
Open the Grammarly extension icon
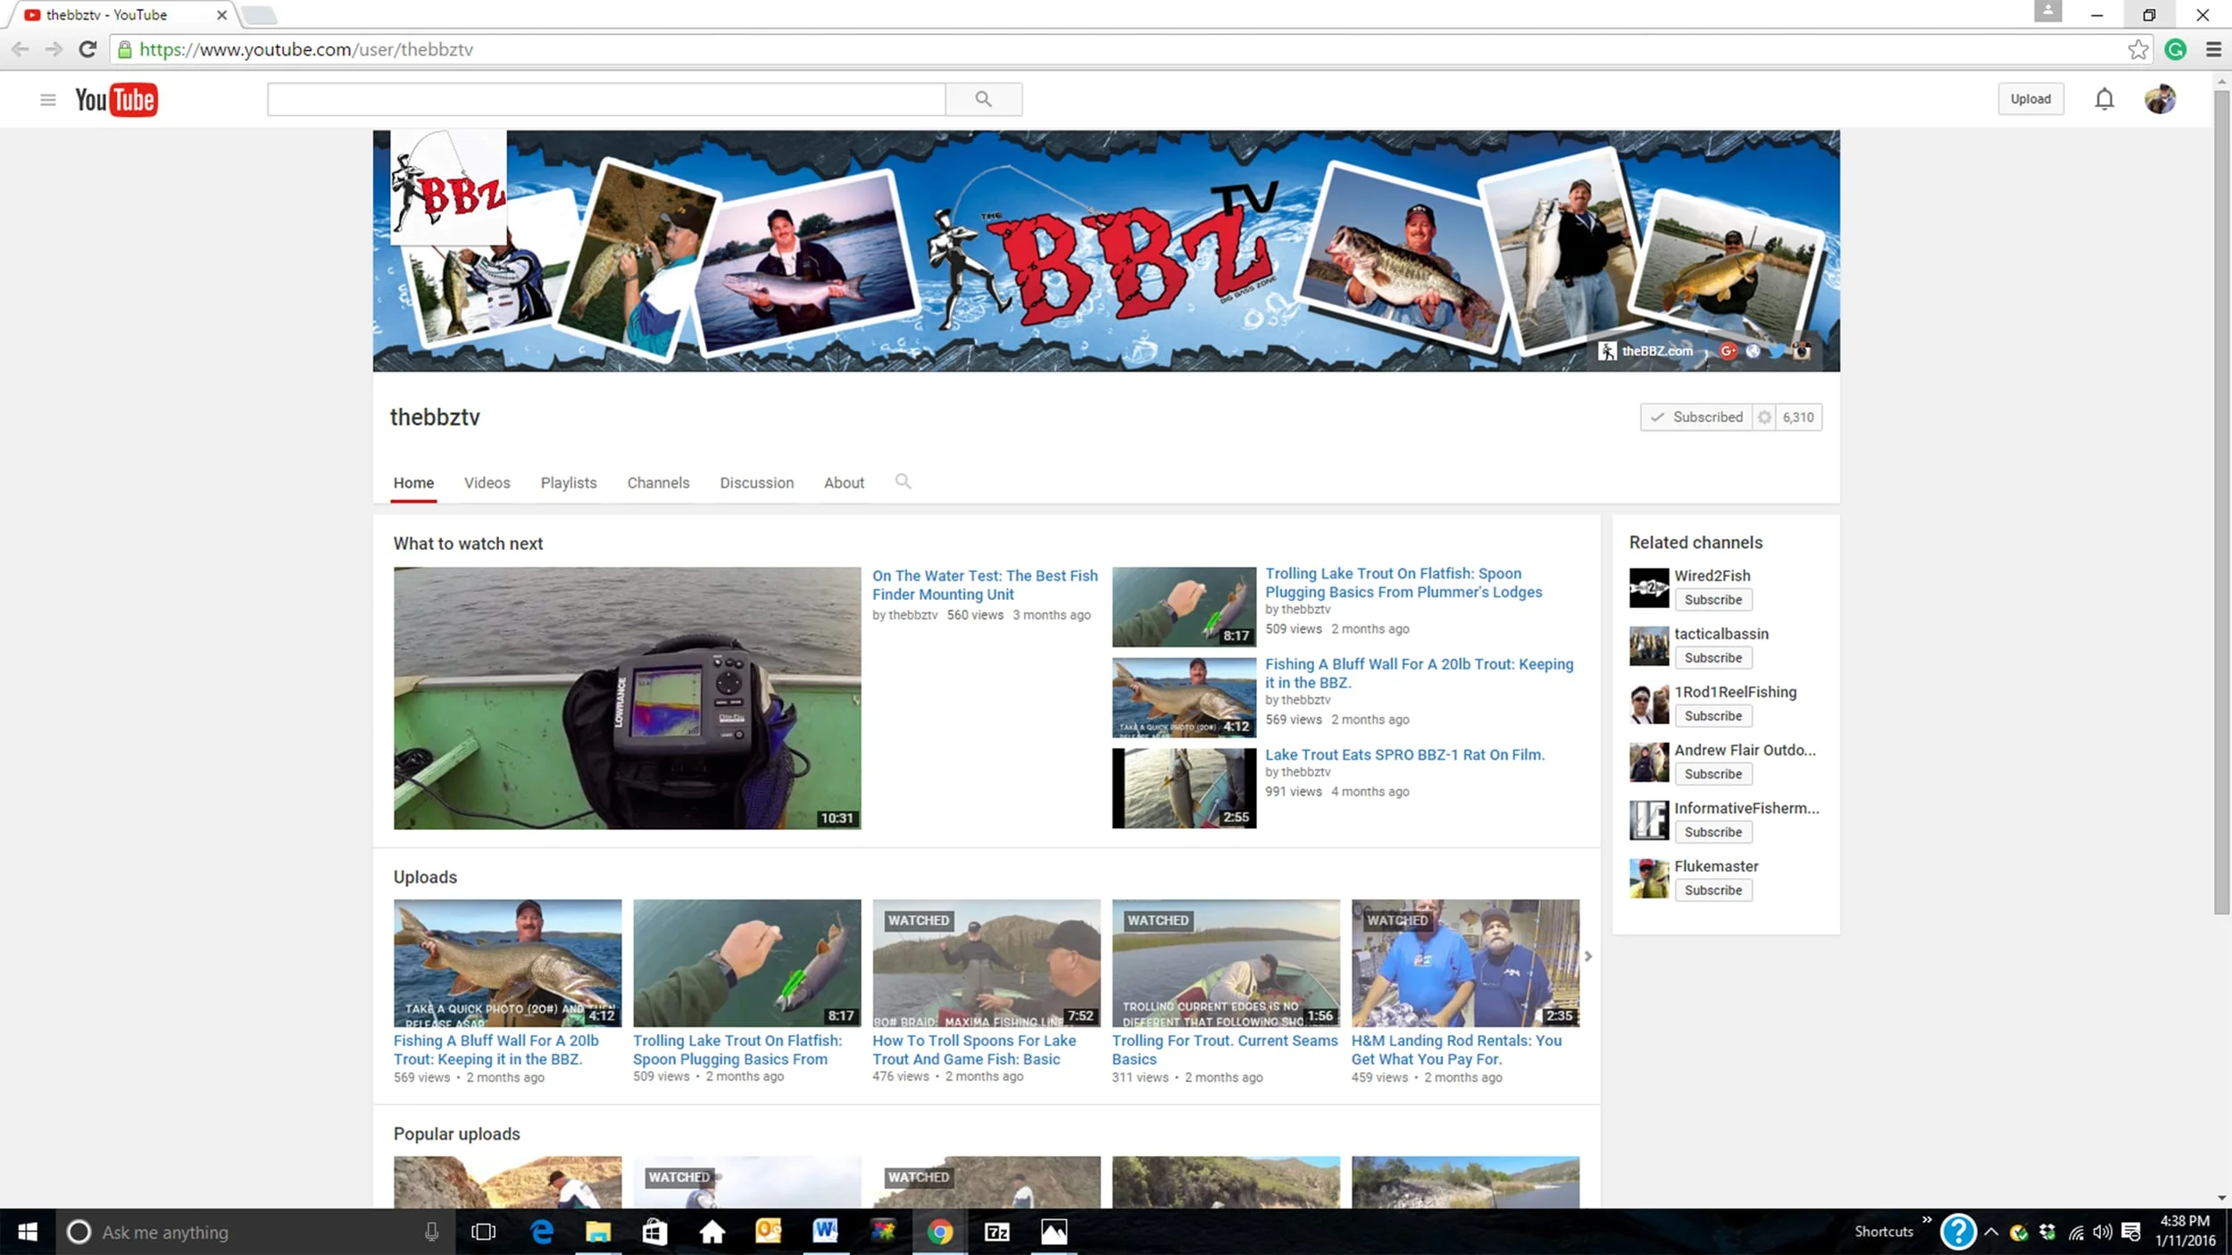coord(2176,49)
